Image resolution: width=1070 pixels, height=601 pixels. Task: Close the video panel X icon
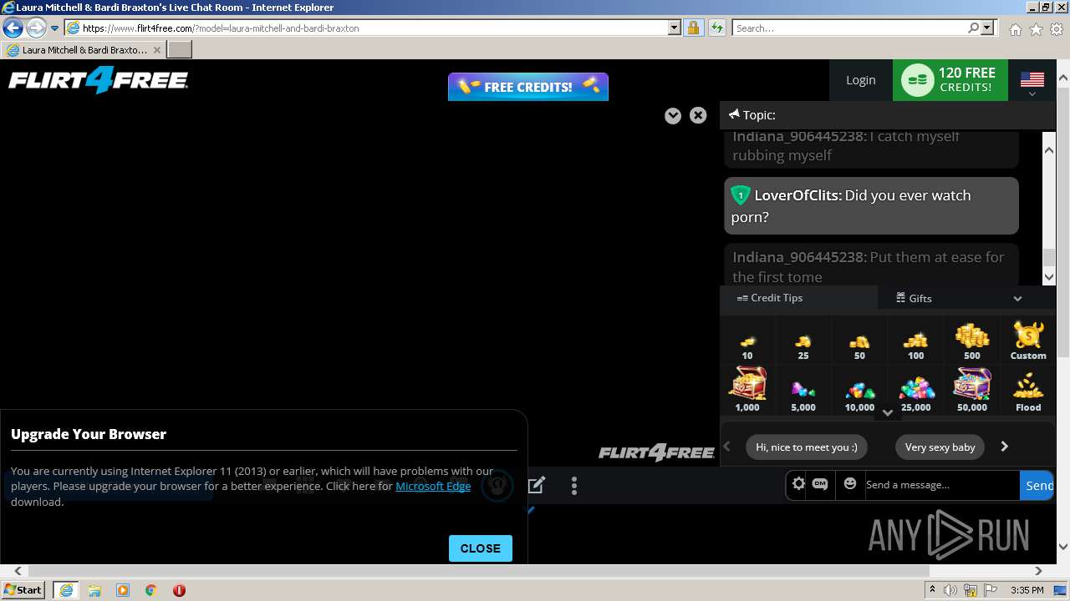(698, 115)
